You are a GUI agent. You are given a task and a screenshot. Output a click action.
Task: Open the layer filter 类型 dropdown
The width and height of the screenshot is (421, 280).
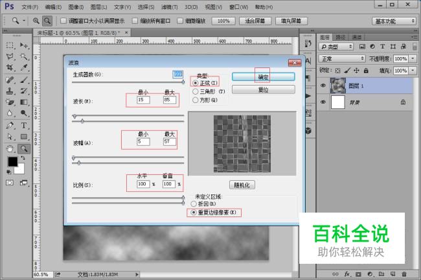click(336, 47)
